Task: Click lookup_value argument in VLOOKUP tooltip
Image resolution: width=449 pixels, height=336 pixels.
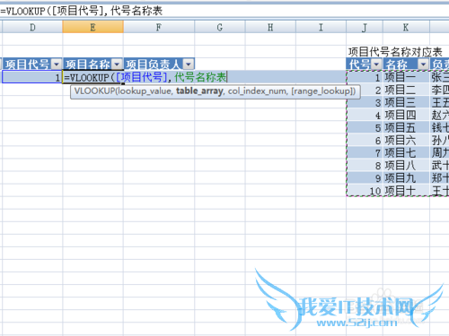Action: point(145,90)
